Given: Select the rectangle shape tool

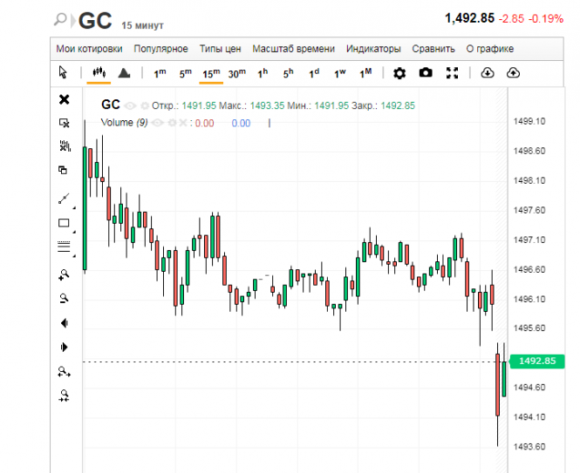Looking at the screenshot, I should tap(64, 223).
